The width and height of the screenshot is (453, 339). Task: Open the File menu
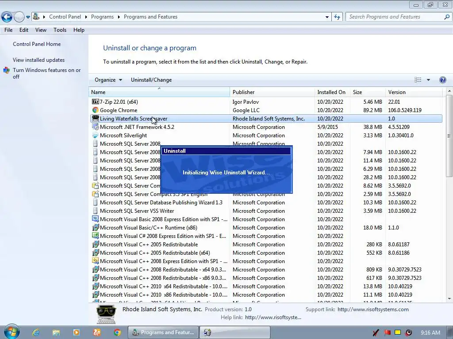click(x=8, y=30)
